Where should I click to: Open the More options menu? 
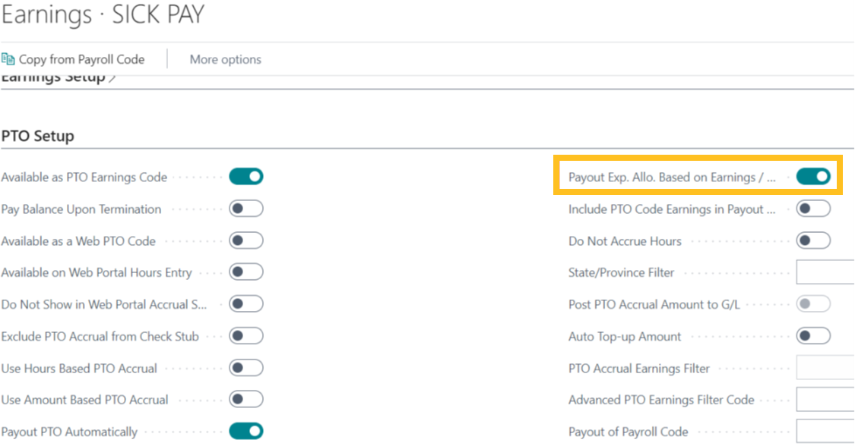coord(225,59)
